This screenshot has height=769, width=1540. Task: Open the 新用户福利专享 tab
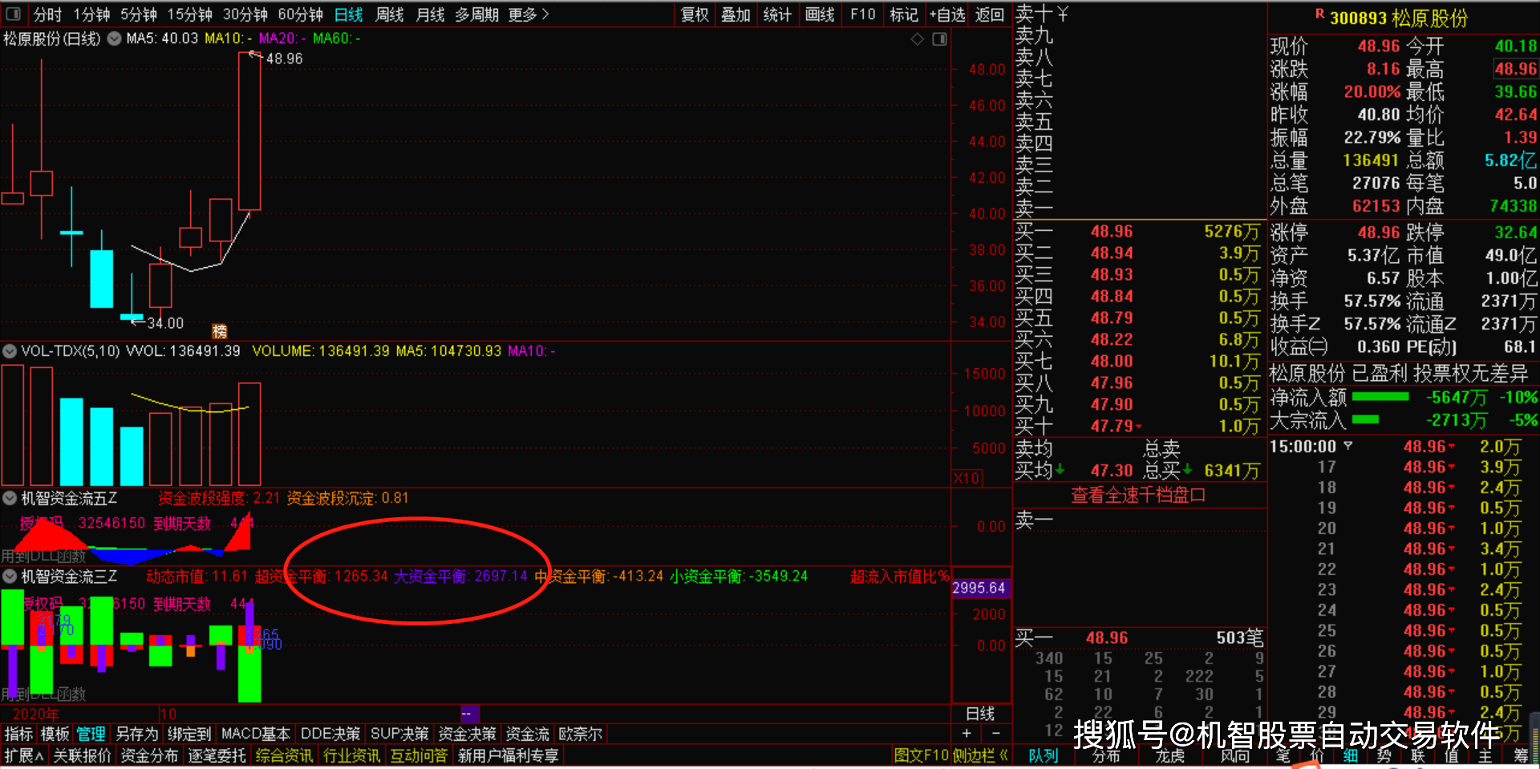click(x=508, y=755)
